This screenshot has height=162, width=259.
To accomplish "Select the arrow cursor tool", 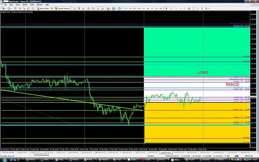I will pyautogui.click(x=166, y=8).
